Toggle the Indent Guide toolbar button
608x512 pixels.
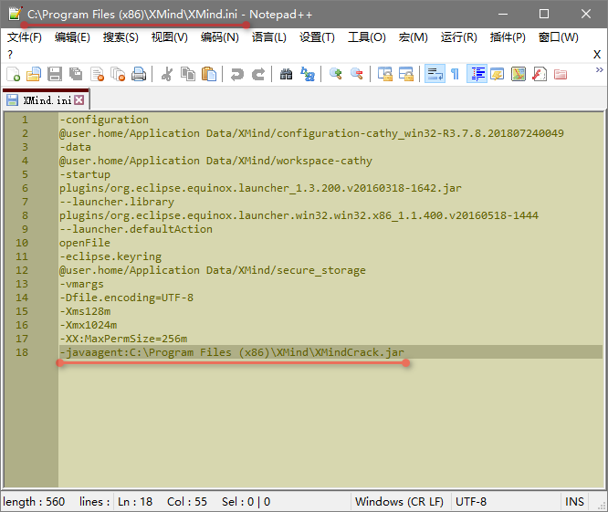tap(477, 74)
